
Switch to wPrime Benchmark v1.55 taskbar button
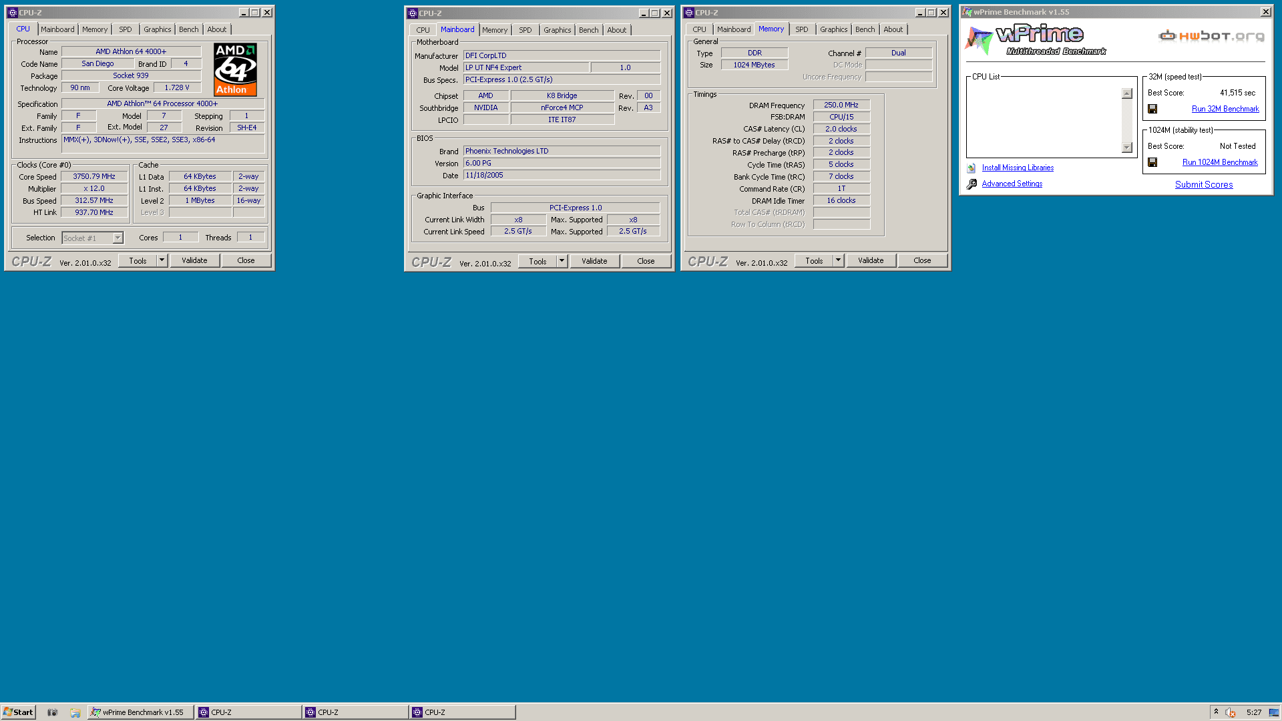140,712
